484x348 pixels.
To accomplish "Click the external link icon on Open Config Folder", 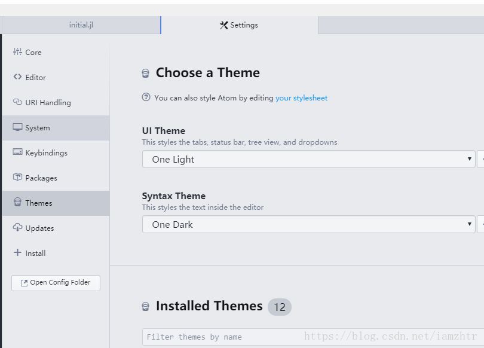I will [24, 283].
